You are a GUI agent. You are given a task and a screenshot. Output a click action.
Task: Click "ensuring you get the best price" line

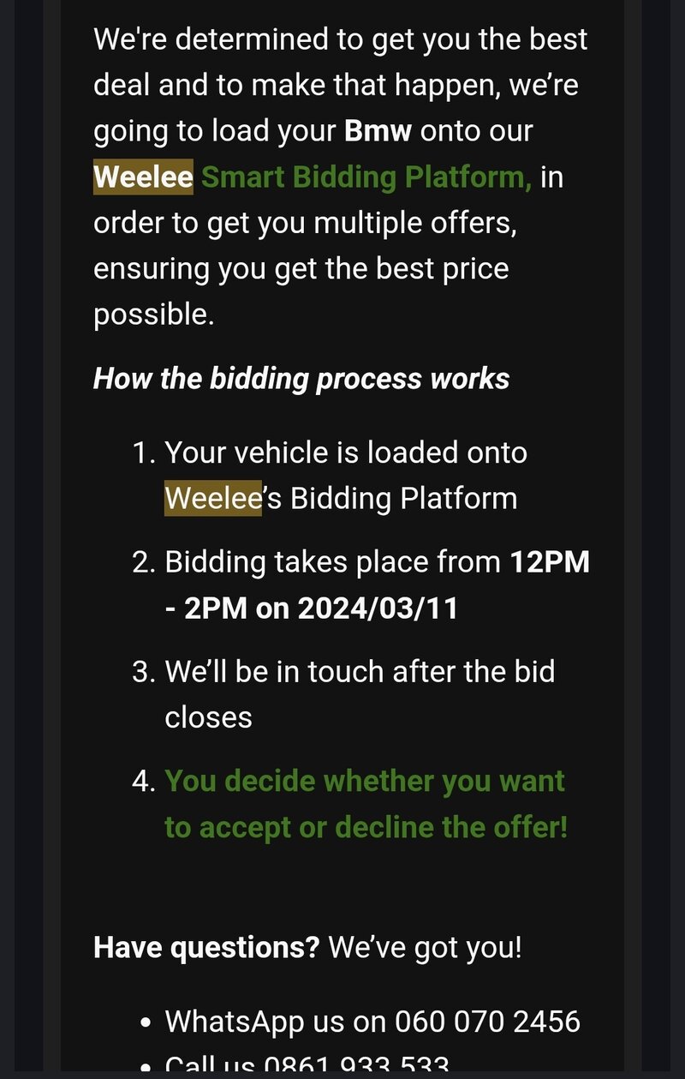(301, 268)
